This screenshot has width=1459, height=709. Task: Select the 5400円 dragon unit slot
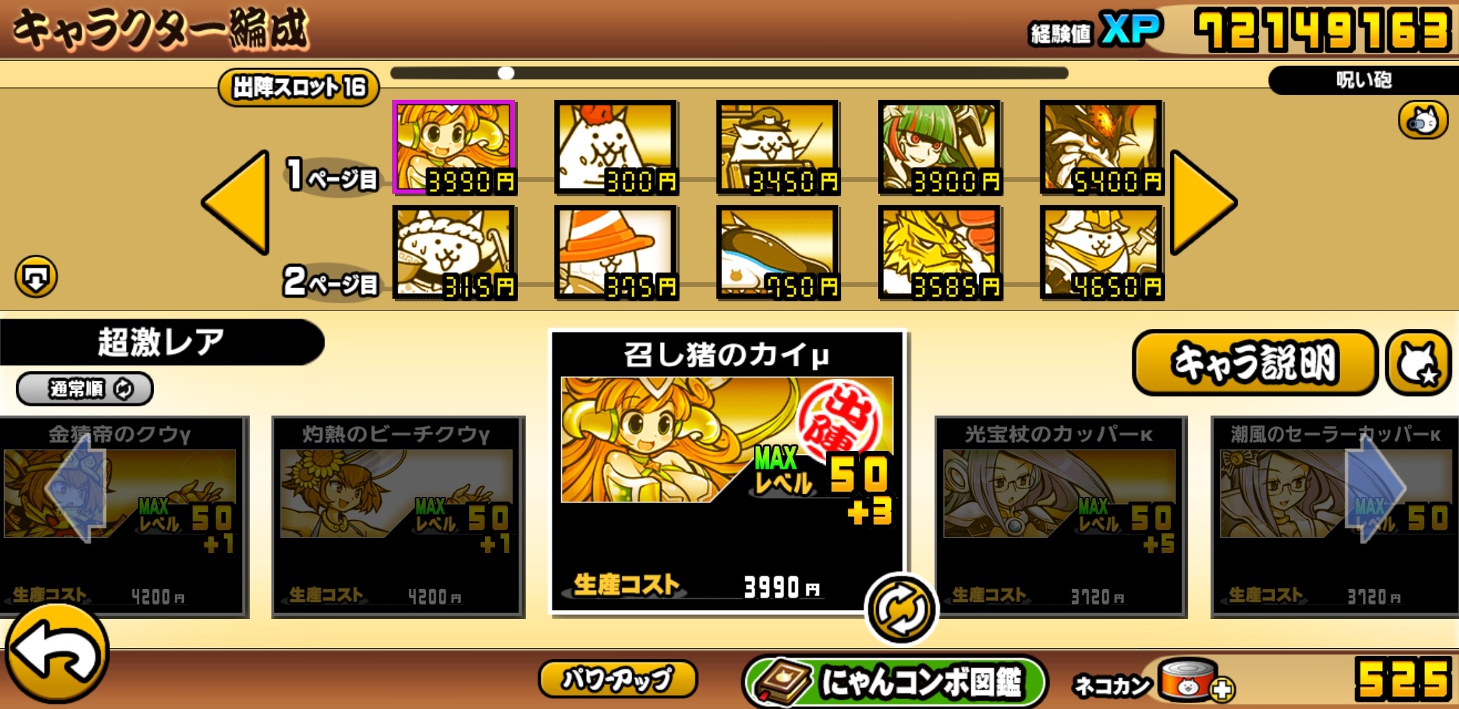point(1101,148)
